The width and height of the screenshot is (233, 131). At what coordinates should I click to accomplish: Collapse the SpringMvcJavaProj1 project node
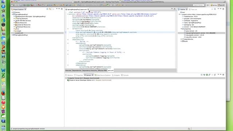pyautogui.click(x=12, y=15)
